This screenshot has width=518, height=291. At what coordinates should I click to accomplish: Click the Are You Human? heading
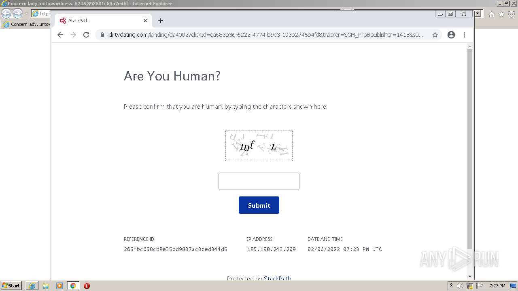coord(172,76)
